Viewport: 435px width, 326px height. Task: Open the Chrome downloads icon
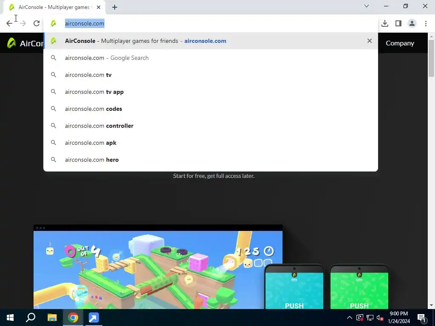click(x=385, y=24)
